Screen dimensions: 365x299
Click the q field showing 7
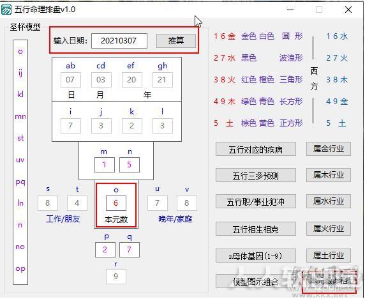click(x=130, y=250)
